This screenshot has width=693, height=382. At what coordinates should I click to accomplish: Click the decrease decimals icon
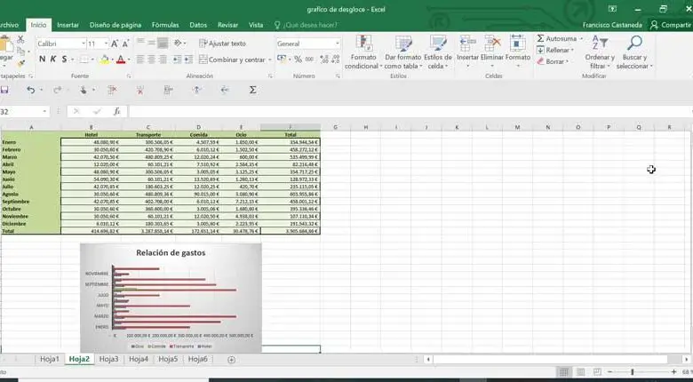(335, 60)
